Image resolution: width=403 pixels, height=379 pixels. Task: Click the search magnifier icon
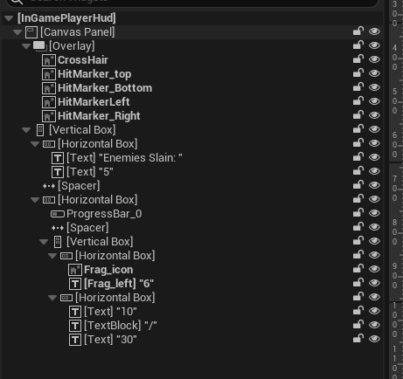tap(17, 2)
